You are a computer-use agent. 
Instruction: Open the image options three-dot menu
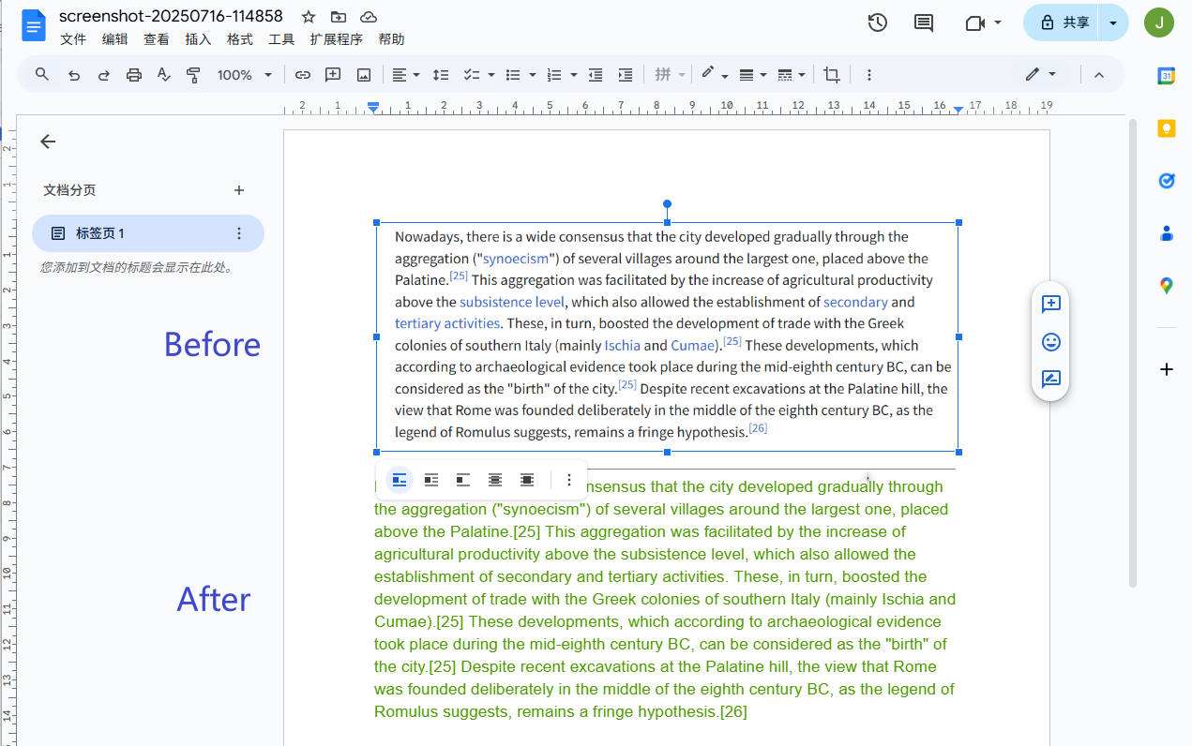pyautogui.click(x=569, y=480)
